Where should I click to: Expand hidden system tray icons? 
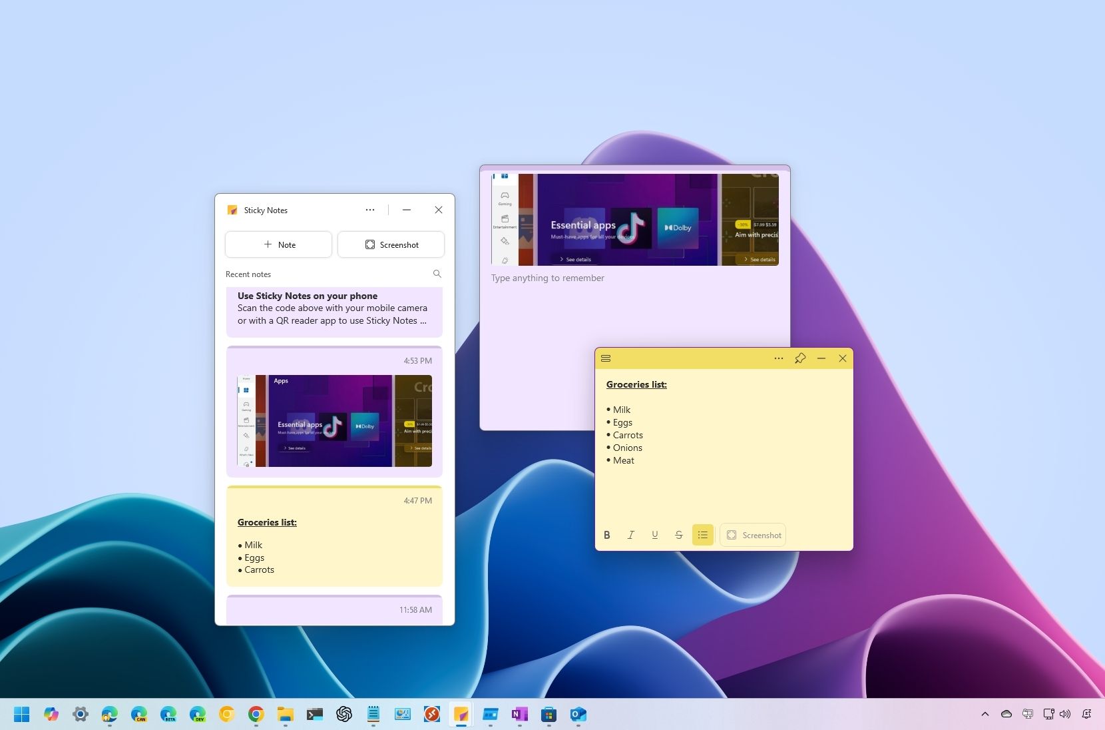pyautogui.click(x=985, y=714)
